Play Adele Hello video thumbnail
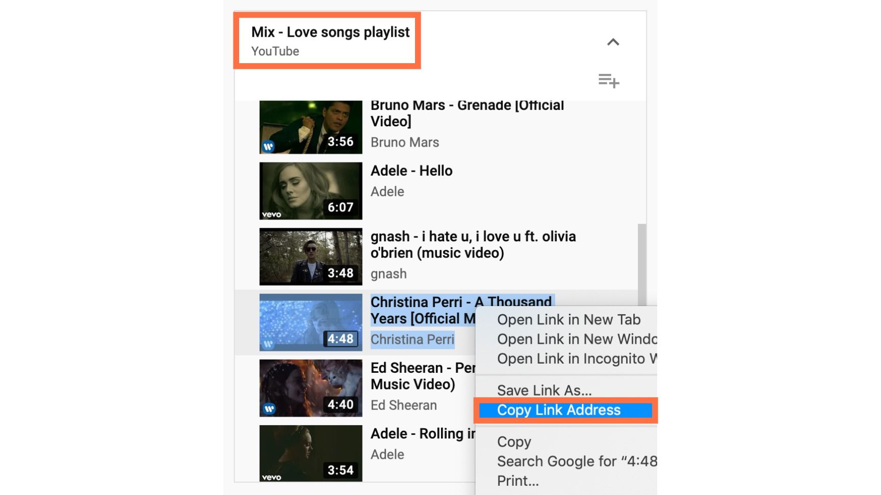The width and height of the screenshot is (881, 495). (310, 191)
